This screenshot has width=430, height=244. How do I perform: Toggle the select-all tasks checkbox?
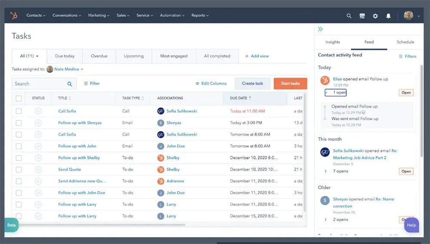tap(18, 99)
